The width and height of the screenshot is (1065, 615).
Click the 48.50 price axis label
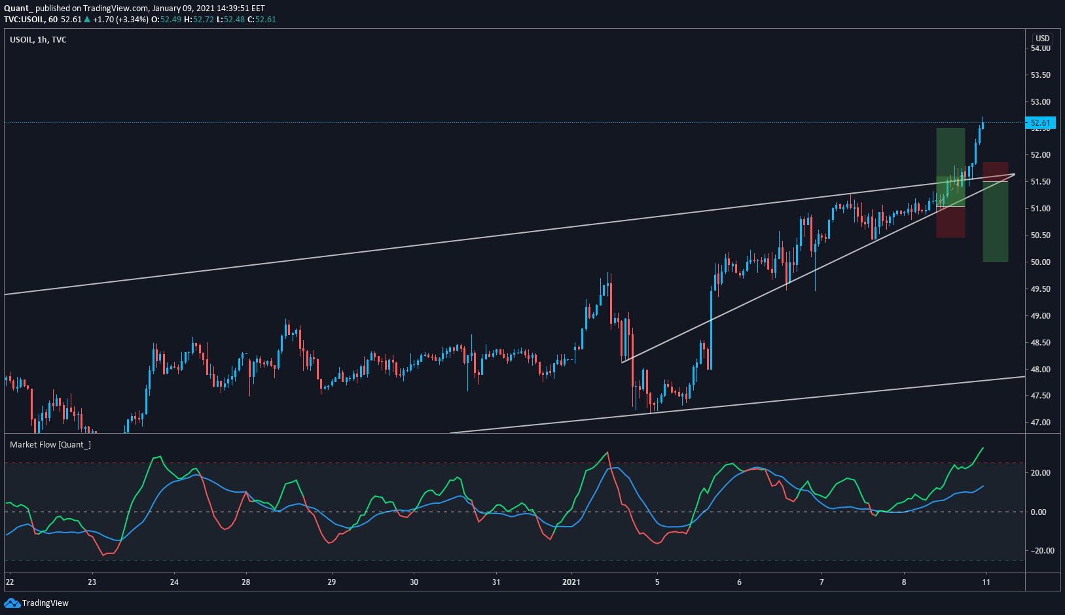click(x=1041, y=343)
